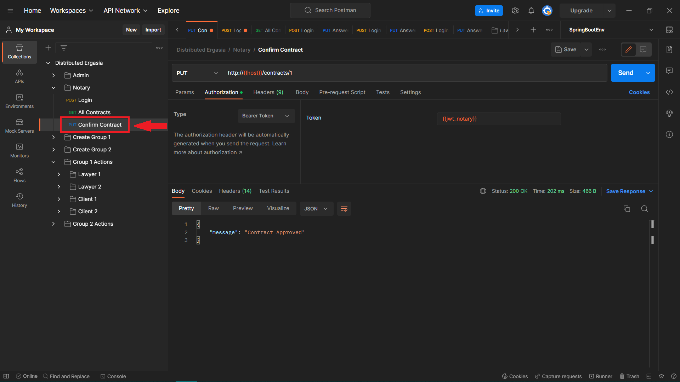Switch to edit mode pencil icon
The width and height of the screenshot is (680, 382).
click(x=629, y=50)
